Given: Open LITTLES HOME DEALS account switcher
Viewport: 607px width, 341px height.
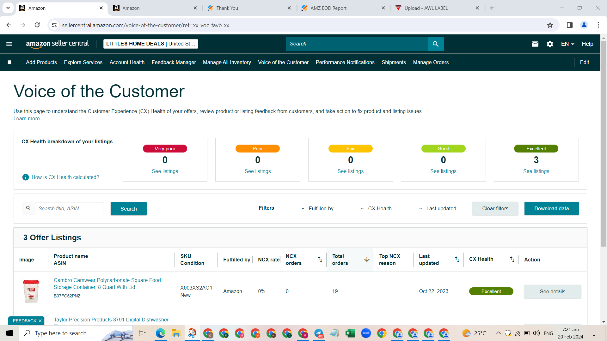Looking at the screenshot, I should (x=151, y=44).
